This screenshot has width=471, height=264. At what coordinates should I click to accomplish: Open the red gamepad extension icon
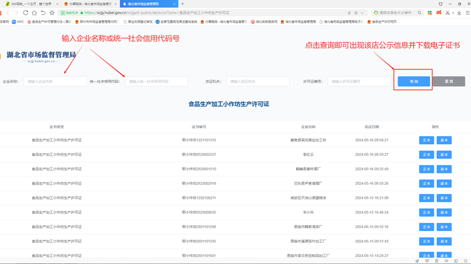439,12
